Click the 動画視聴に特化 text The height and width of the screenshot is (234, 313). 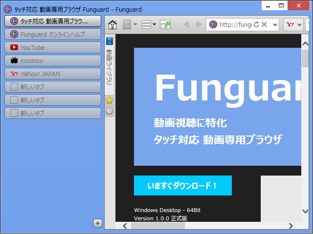190,123
